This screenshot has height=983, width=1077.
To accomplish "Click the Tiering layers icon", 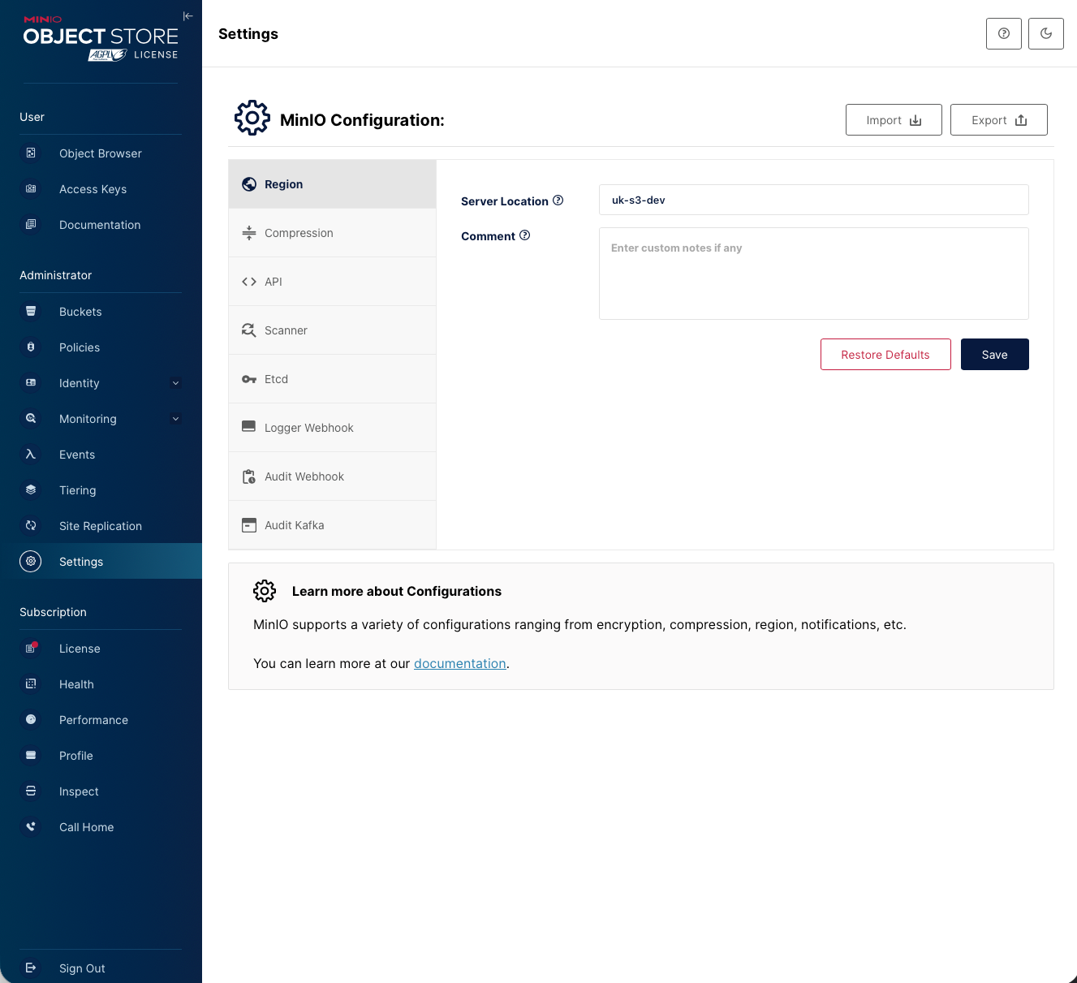I will tap(31, 490).
